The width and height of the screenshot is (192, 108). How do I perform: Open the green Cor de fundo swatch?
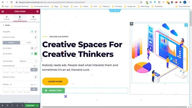tap(36, 54)
